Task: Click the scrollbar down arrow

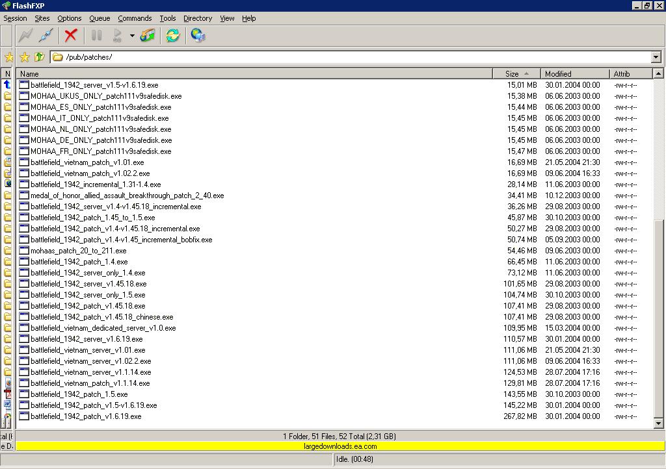Action: point(658,423)
